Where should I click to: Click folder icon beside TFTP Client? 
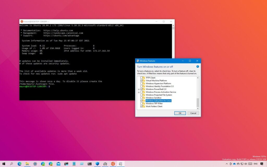pos(144,78)
